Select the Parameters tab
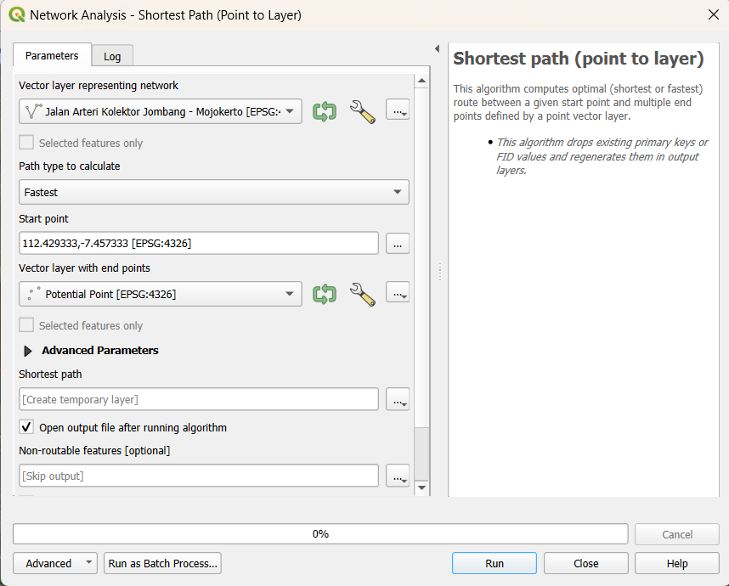 52,56
